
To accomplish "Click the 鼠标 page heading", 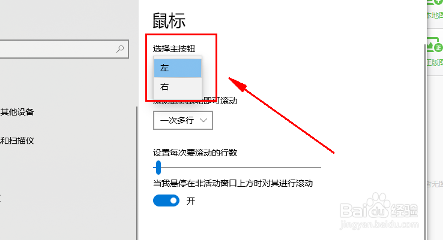I will tap(169, 20).
